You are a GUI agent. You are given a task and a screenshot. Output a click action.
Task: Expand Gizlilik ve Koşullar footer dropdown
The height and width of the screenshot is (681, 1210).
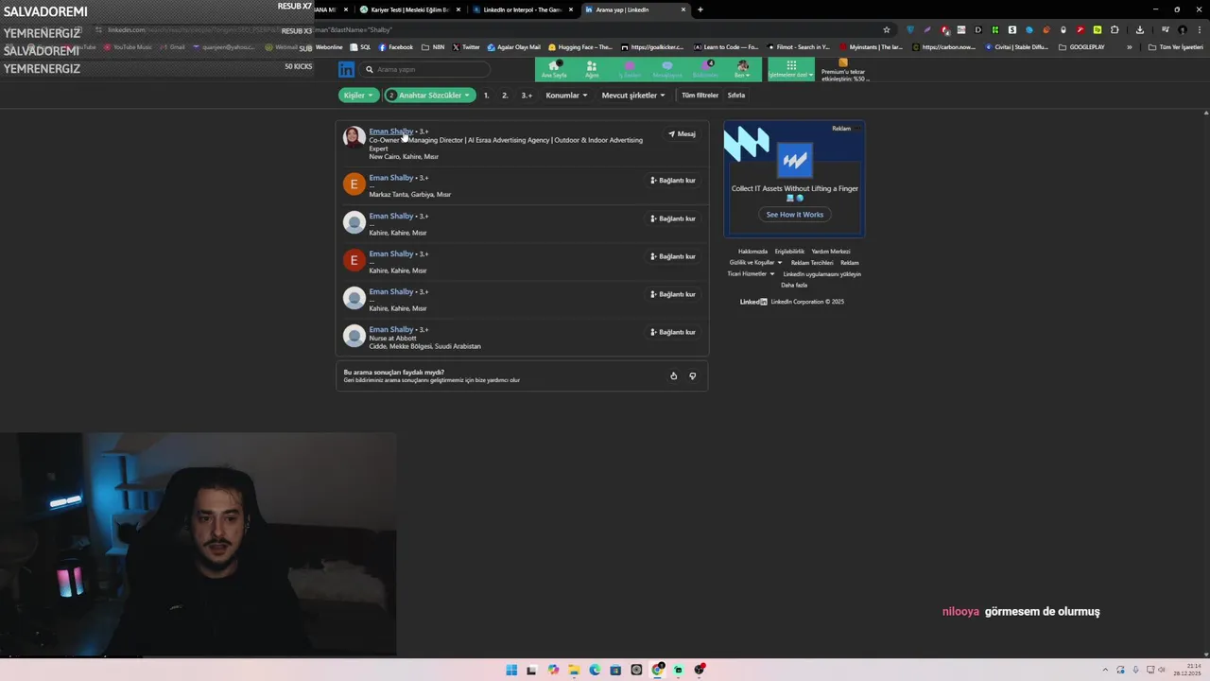tap(756, 263)
